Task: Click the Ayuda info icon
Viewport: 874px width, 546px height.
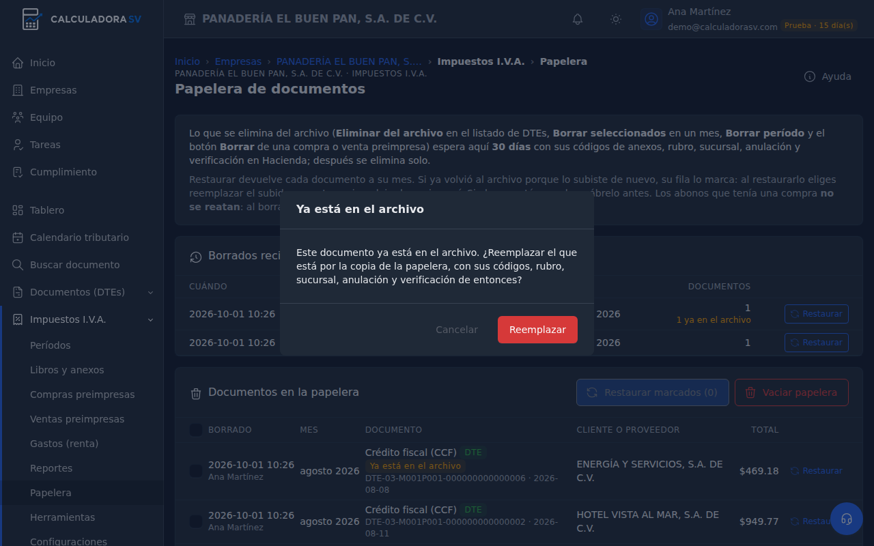Action: point(810,76)
